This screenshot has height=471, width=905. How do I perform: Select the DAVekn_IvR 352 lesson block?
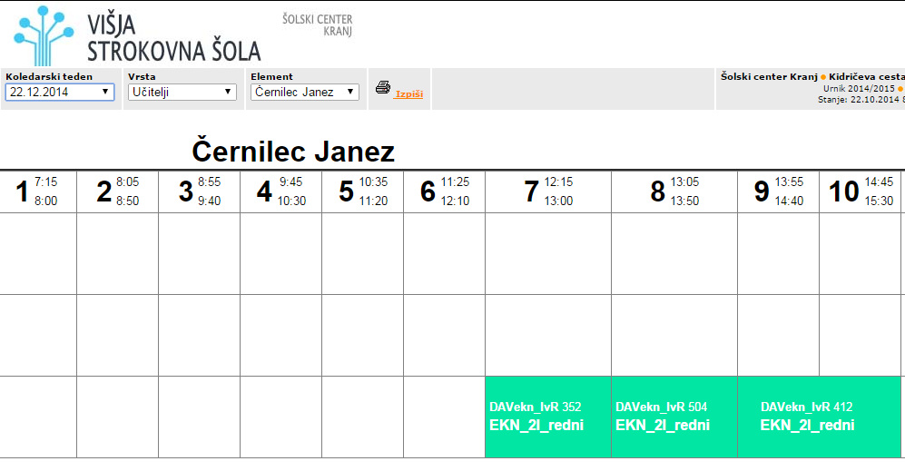pos(548,417)
